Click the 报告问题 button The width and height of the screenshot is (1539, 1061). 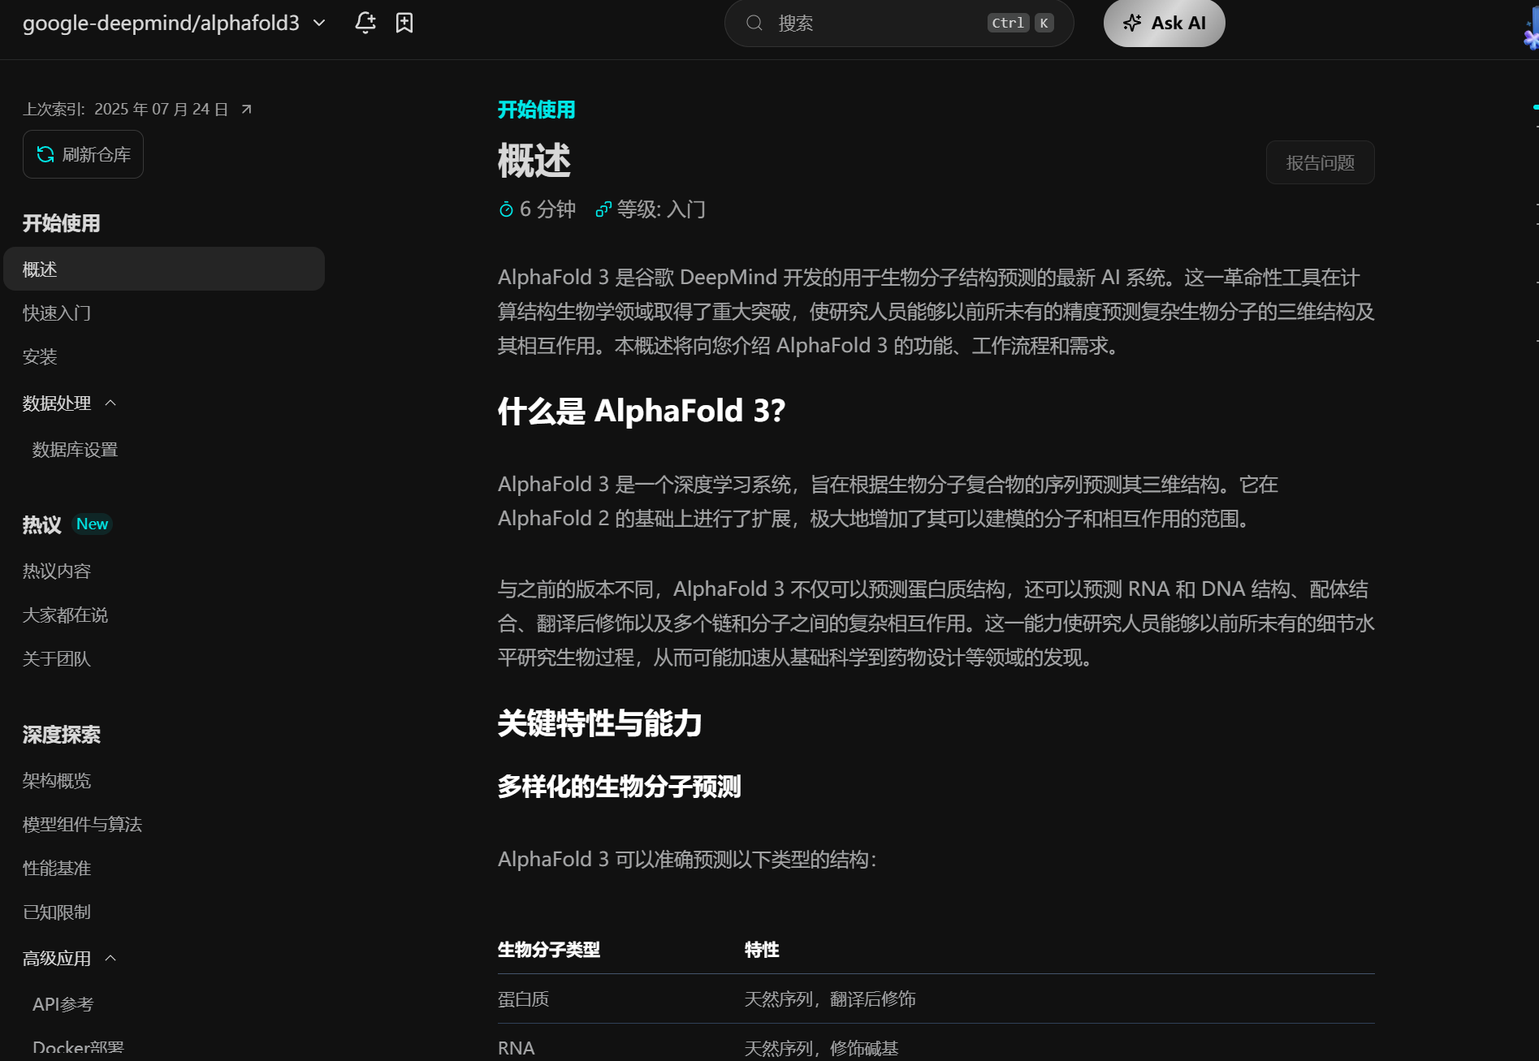pyautogui.click(x=1320, y=162)
